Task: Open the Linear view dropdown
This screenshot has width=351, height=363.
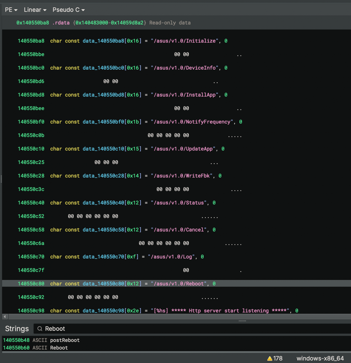Action: (x=35, y=10)
